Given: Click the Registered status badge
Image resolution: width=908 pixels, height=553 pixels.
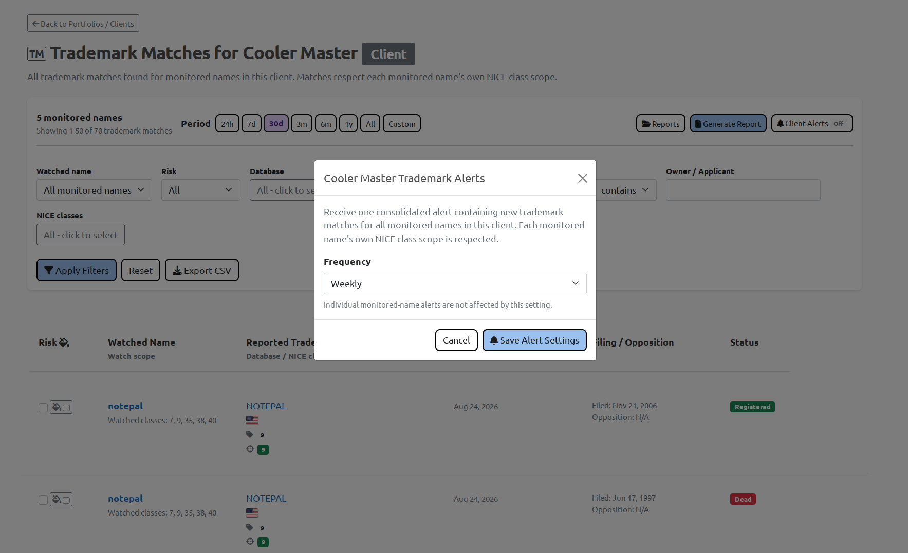Looking at the screenshot, I should point(752,407).
